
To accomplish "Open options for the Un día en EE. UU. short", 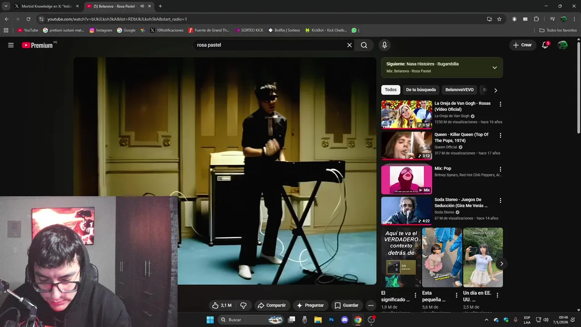I will pos(497,295).
